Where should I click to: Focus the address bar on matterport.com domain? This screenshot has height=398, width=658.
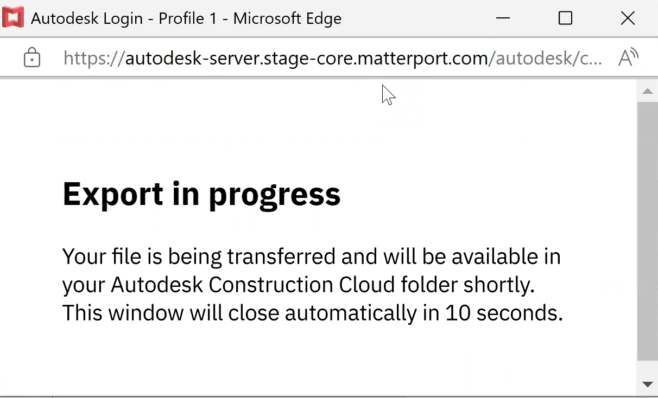307,58
